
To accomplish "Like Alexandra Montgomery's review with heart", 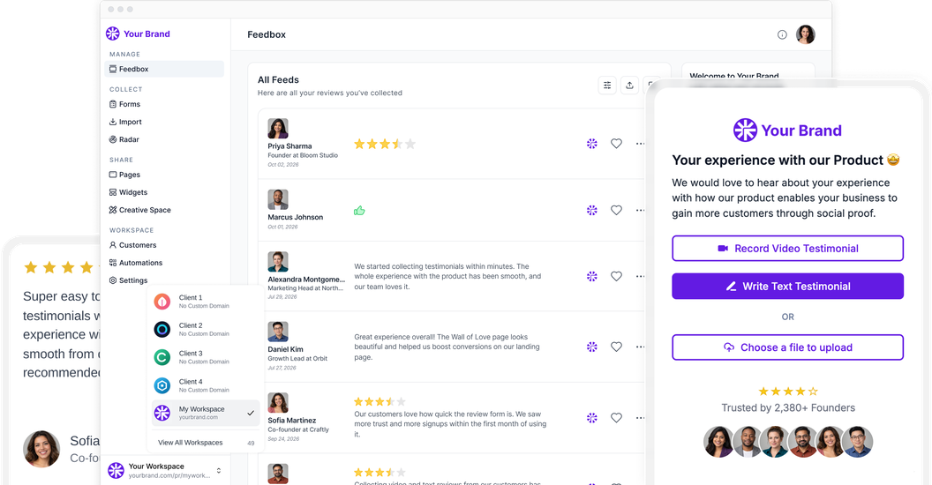I will click(616, 276).
